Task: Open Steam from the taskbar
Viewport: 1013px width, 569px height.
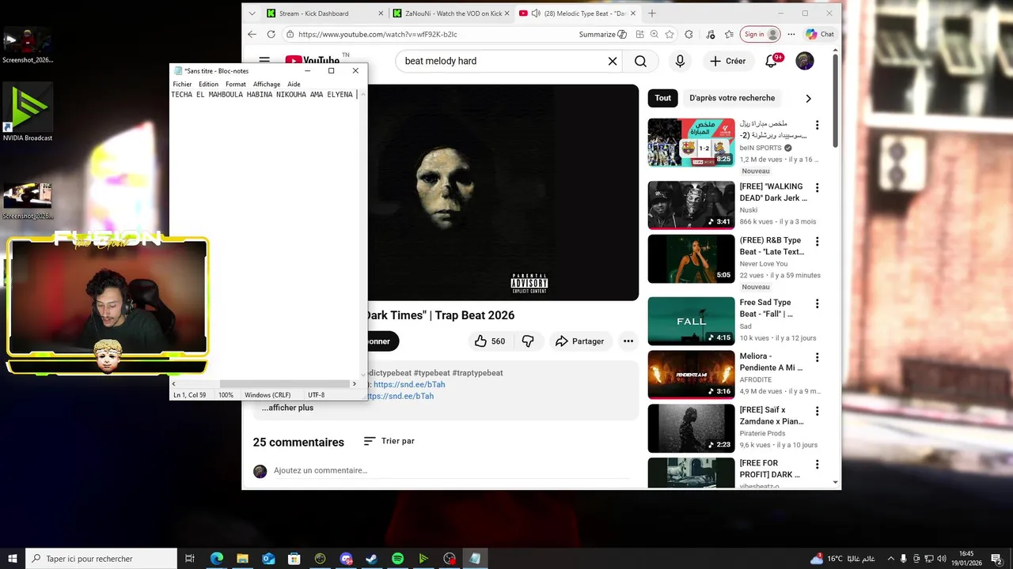Action: click(371, 559)
